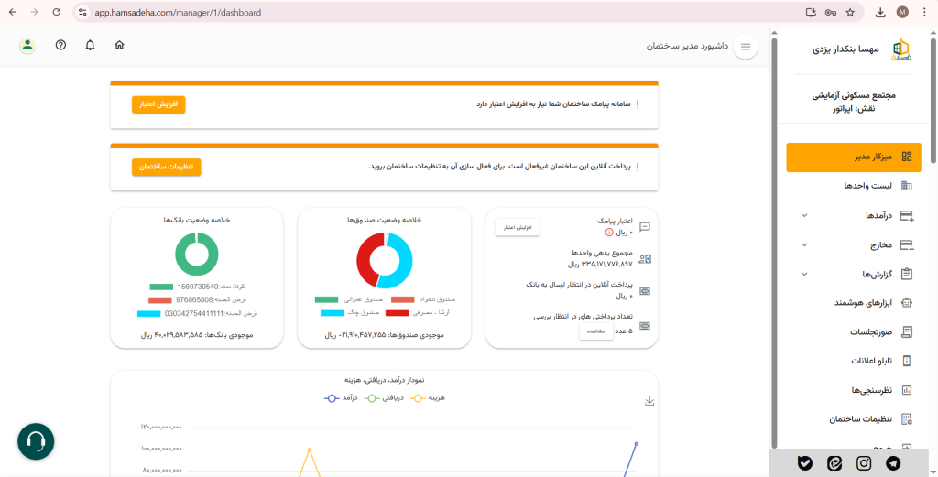Click the موجودی صندوق‌ها balance text
Viewport: 938px width, 477px height.
tap(384, 335)
